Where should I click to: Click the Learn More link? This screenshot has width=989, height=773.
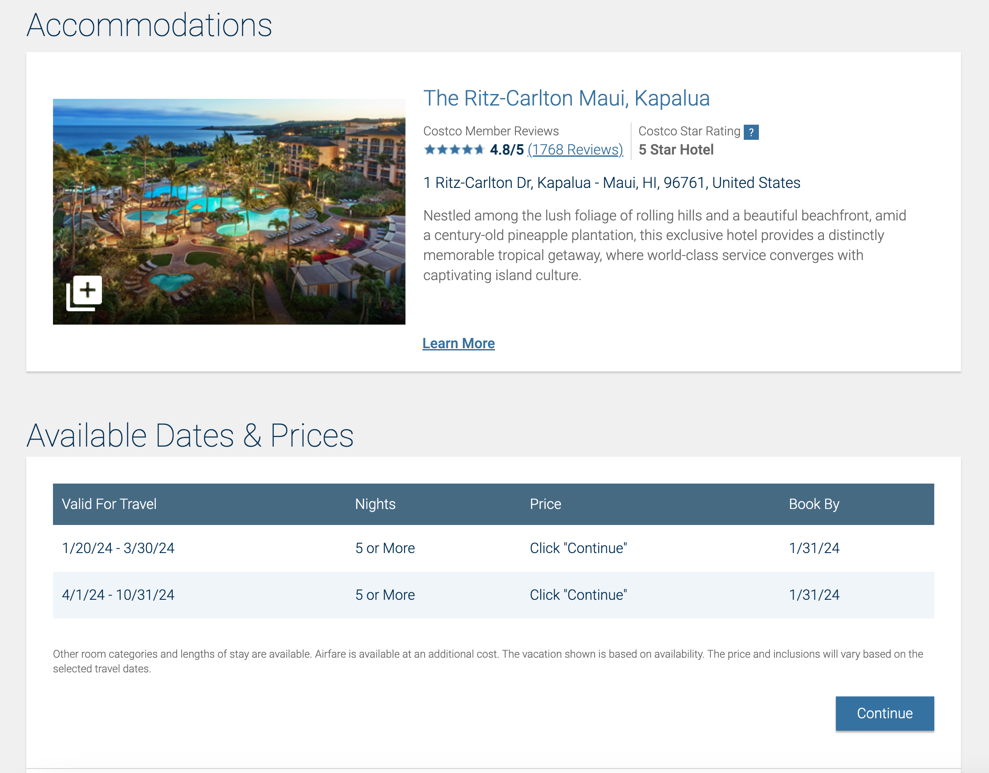point(458,343)
